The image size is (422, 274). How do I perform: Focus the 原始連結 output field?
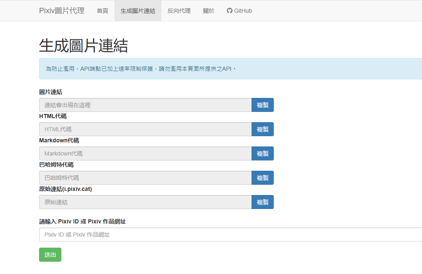(145, 202)
